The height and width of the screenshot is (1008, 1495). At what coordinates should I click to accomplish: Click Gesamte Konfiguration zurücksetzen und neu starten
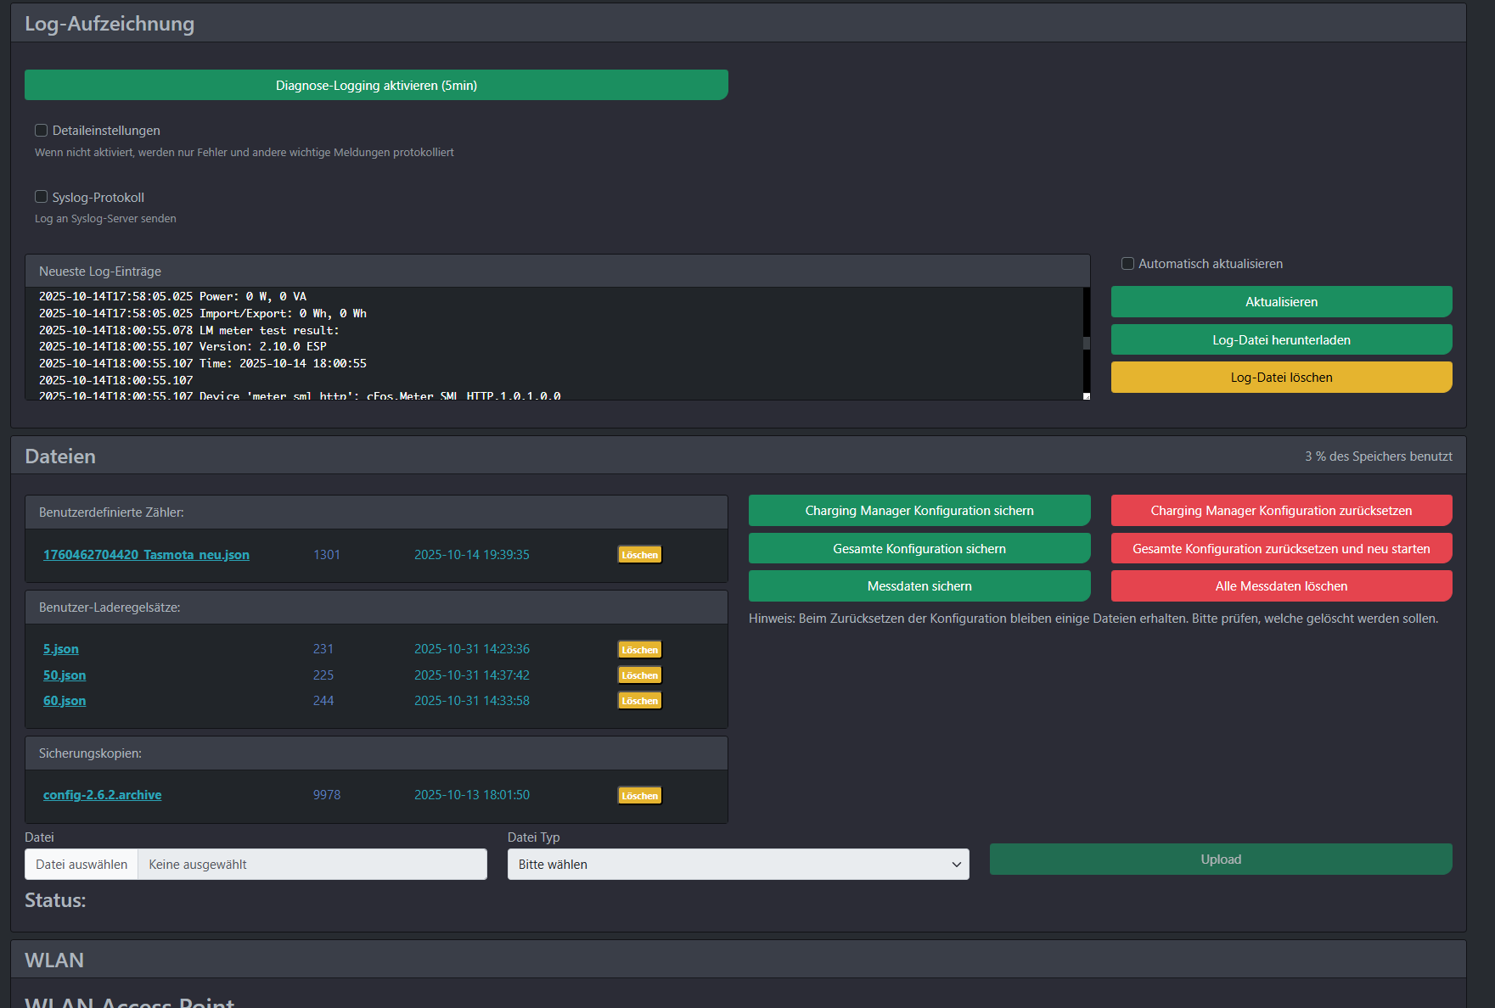1280,549
